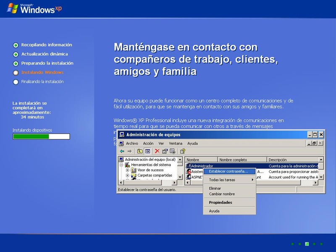336x252 pixels.
Task: Click the Herramientas del sistema tools icon
Action: tap(128, 165)
